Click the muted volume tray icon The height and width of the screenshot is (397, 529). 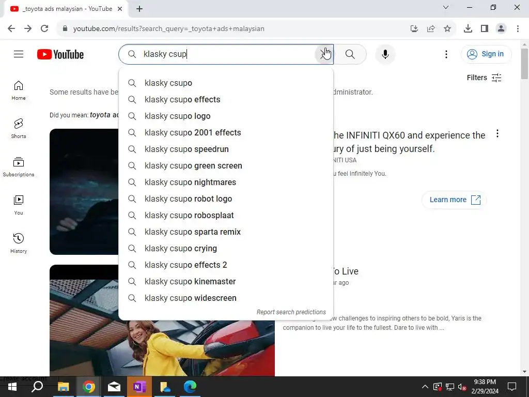point(462,387)
